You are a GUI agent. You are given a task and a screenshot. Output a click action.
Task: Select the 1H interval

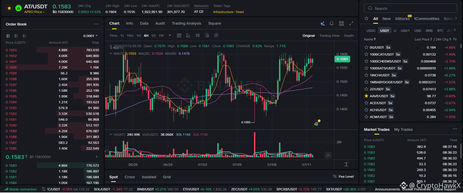(x=139, y=36)
